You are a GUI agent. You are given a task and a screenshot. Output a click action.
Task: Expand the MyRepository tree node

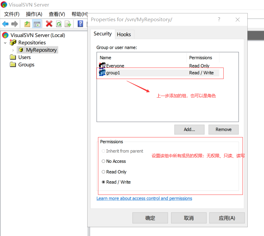[13, 50]
